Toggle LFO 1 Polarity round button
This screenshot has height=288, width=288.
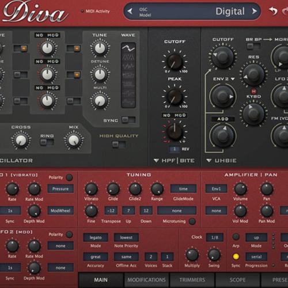pyautogui.click(x=69, y=177)
